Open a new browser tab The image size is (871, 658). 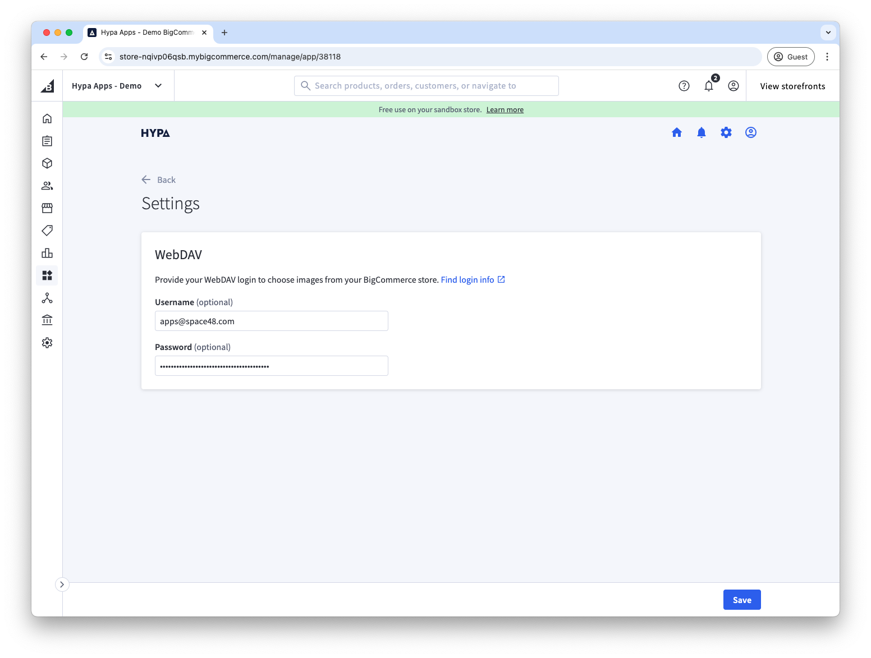(224, 33)
